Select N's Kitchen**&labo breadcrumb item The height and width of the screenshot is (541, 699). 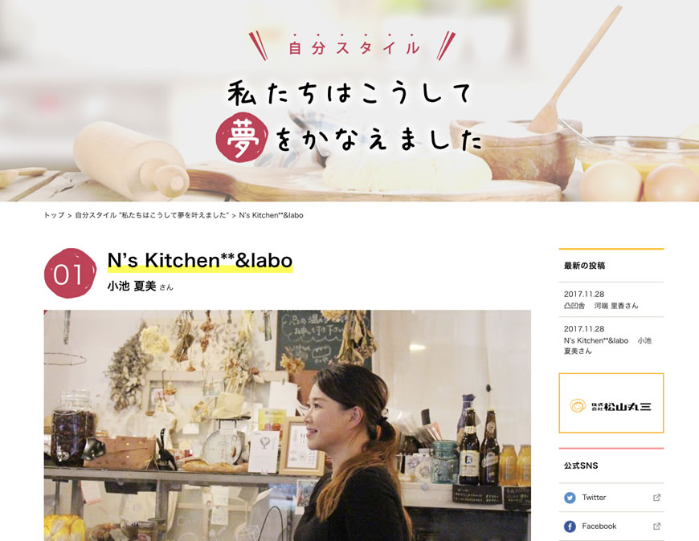coord(271,215)
